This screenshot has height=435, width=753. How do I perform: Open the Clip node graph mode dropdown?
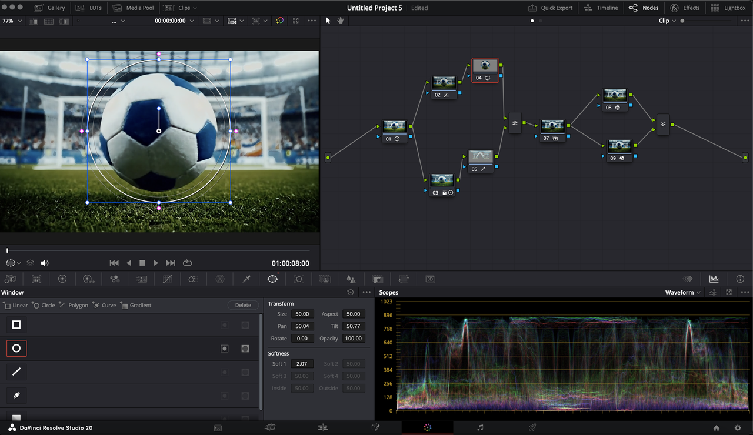[x=668, y=21]
